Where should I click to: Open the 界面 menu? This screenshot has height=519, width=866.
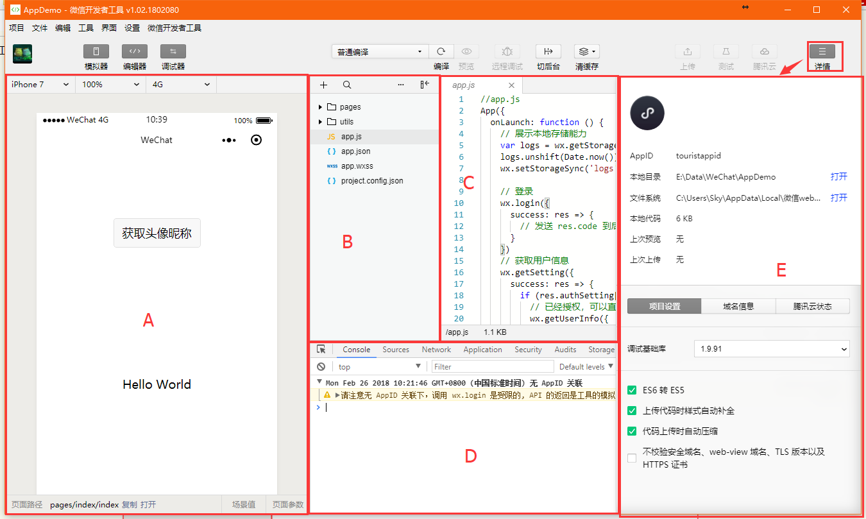pyautogui.click(x=109, y=28)
